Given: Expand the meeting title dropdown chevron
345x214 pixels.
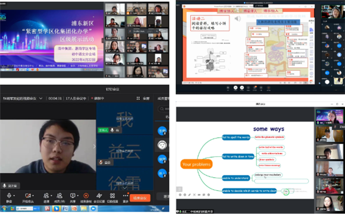Looking at the screenshot, I should tap(40, 98).
